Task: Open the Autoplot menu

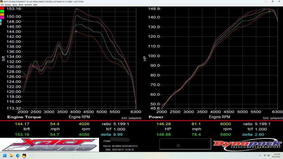Action: click(x=28, y=5)
